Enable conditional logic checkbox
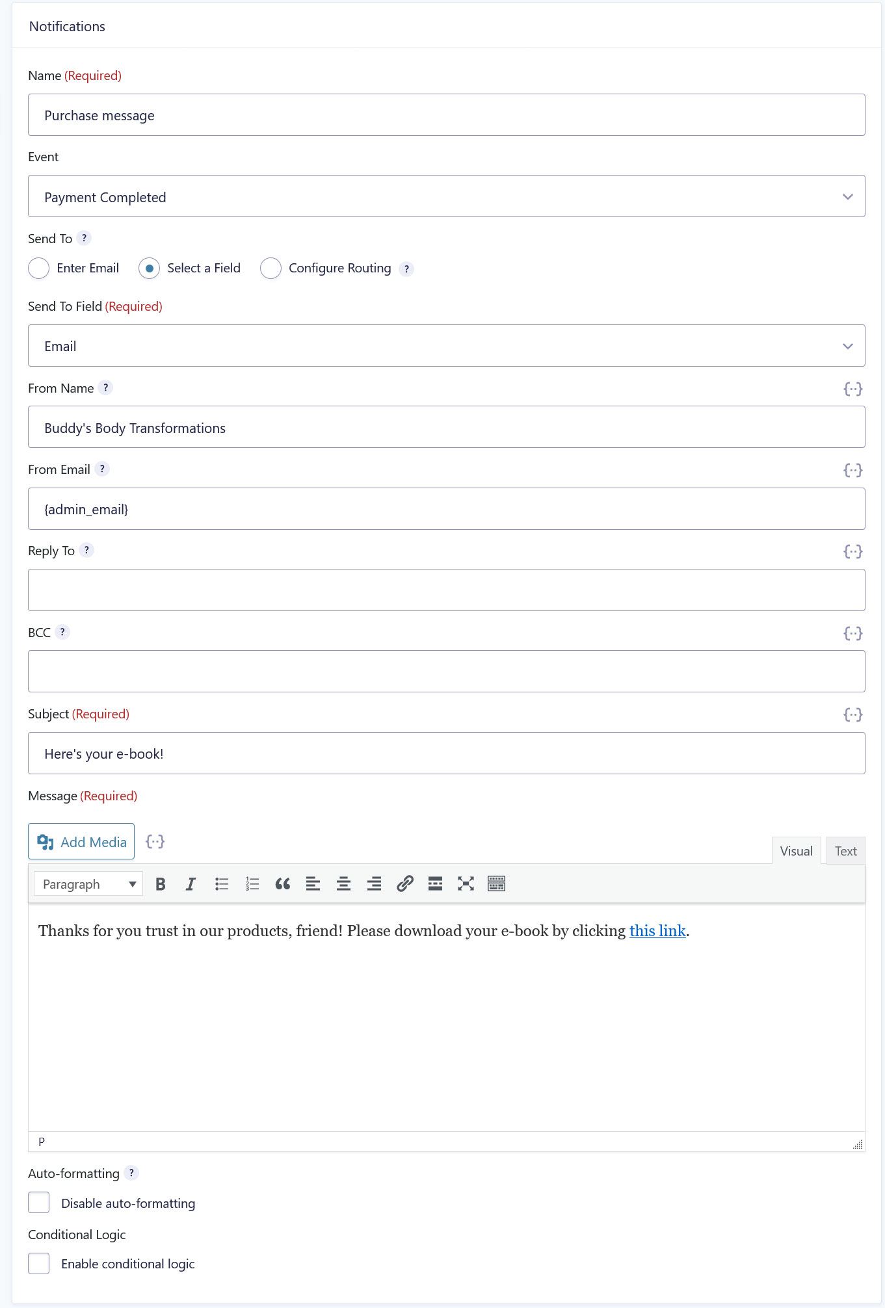The height and width of the screenshot is (1308, 885). click(x=39, y=1263)
